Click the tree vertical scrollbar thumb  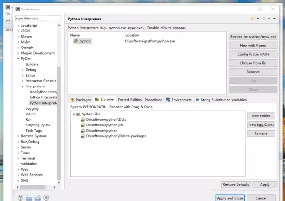point(59,124)
